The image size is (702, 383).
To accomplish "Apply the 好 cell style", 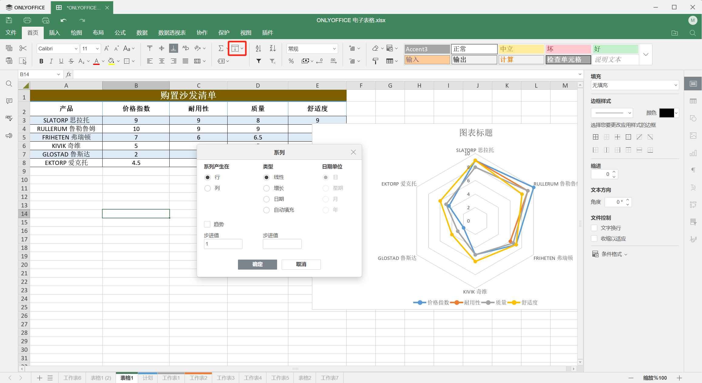I will 615,49.
